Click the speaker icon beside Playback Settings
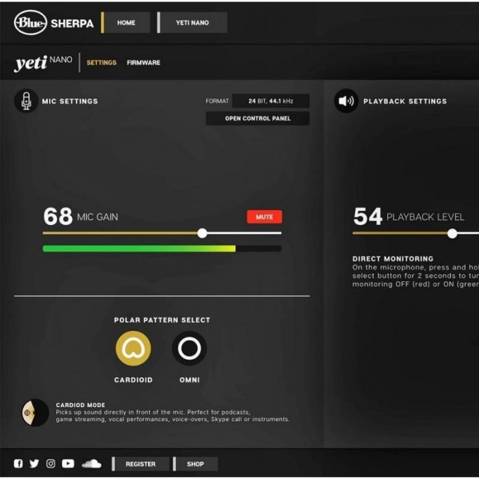The height and width of the screenshot is (479, 479). point(346,101)
